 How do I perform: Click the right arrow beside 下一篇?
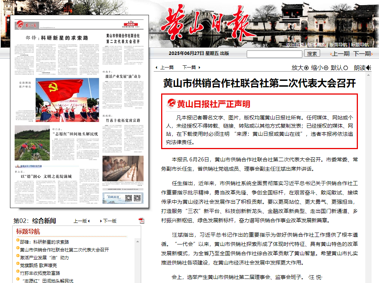click(199, 68)
